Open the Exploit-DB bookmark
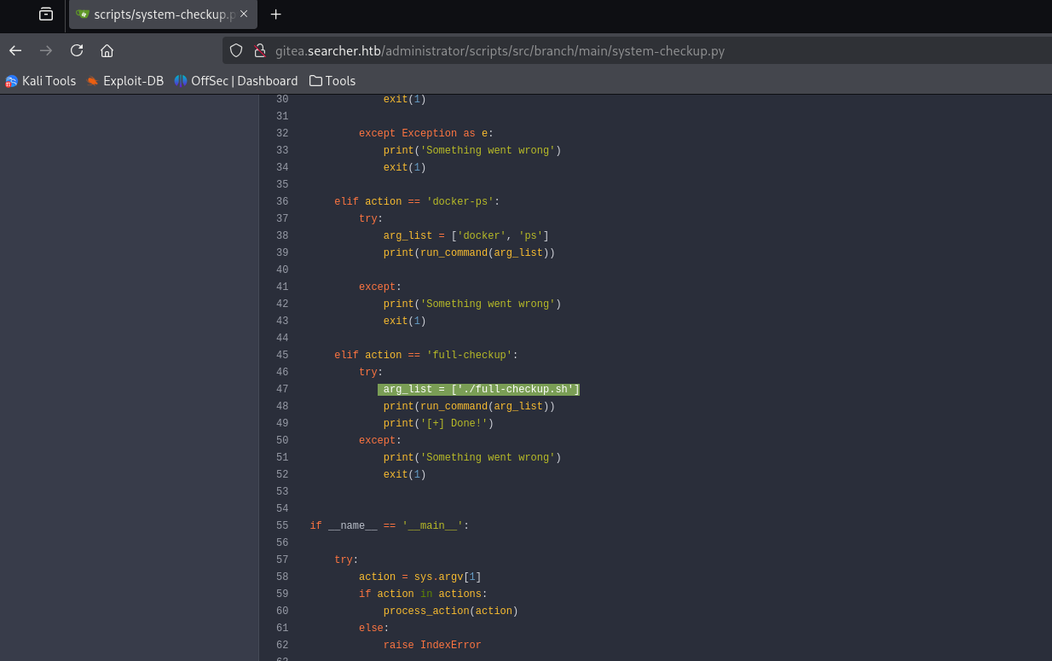The image size is (1052, 661). click(x=125, y=81)
